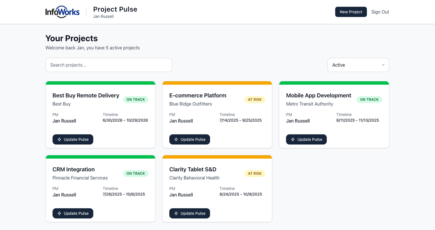Click the timeline 8/11/2025 - 11/13/2025
Viewport: 435px width, 230px height.
[358, 120]
